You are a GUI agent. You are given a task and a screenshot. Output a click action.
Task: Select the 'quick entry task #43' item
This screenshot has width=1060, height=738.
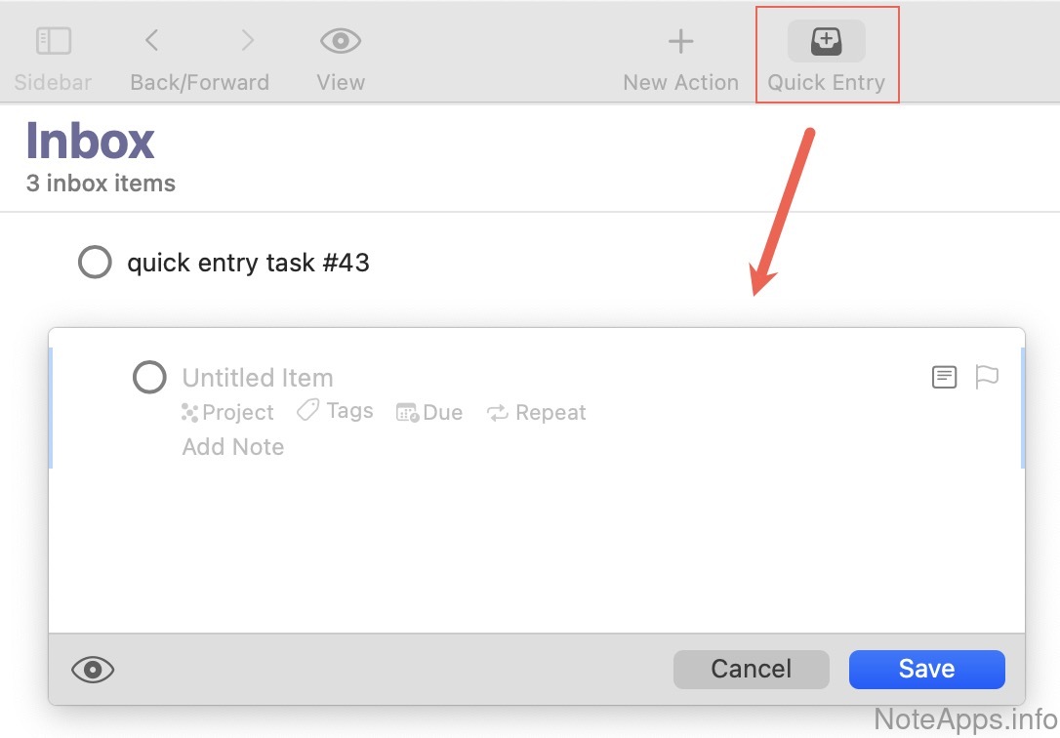click(248, 263)
